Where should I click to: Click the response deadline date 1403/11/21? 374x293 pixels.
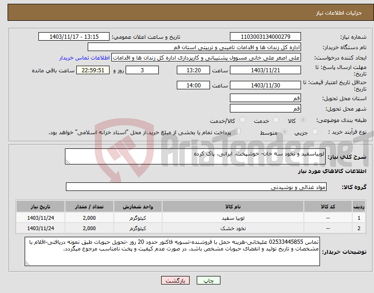pyautogui.click(x=265, y=70)
